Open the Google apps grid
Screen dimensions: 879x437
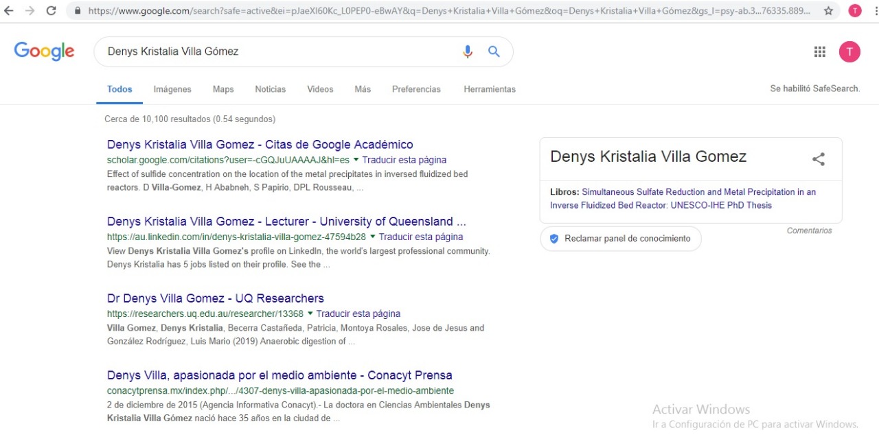[819, 51]
